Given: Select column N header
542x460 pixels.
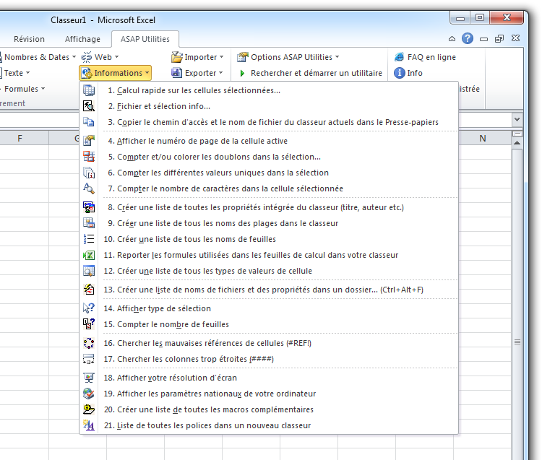Looking at the screenshot, I should (483, 138).
